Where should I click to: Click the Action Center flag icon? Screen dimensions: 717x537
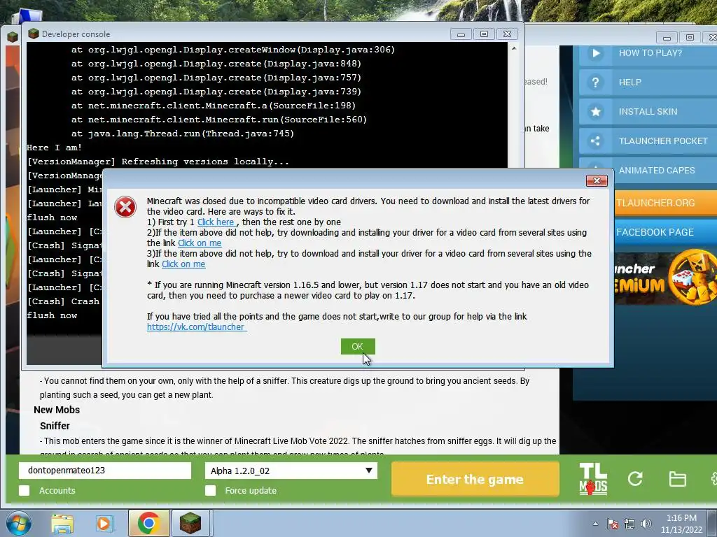[613, 524]
